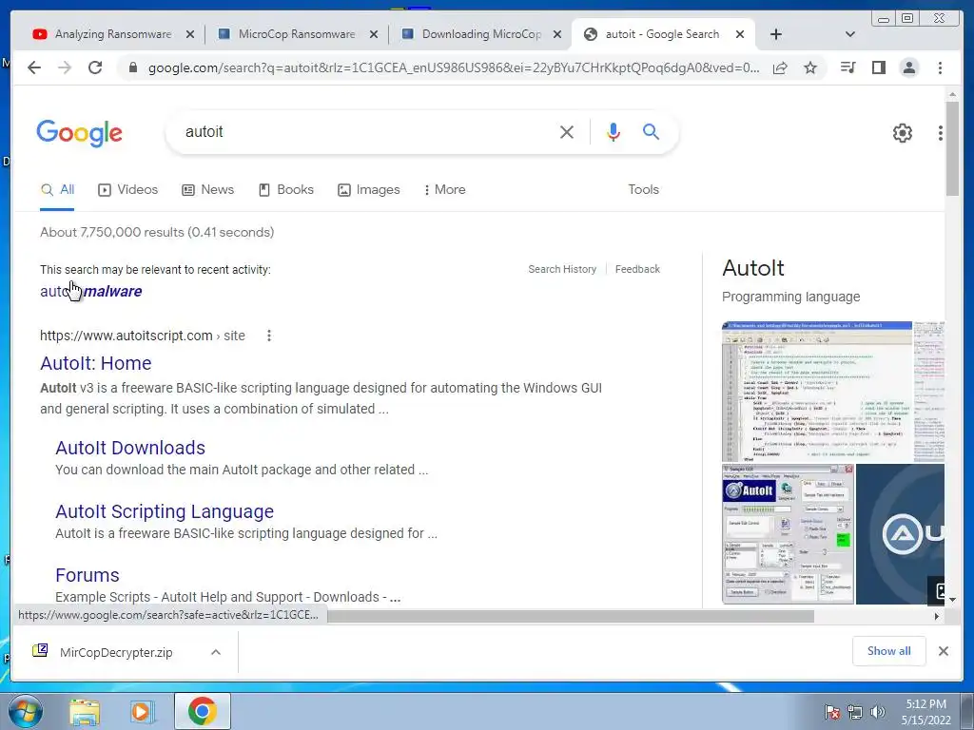Start a voice search with microphone

tap(614, 131)
